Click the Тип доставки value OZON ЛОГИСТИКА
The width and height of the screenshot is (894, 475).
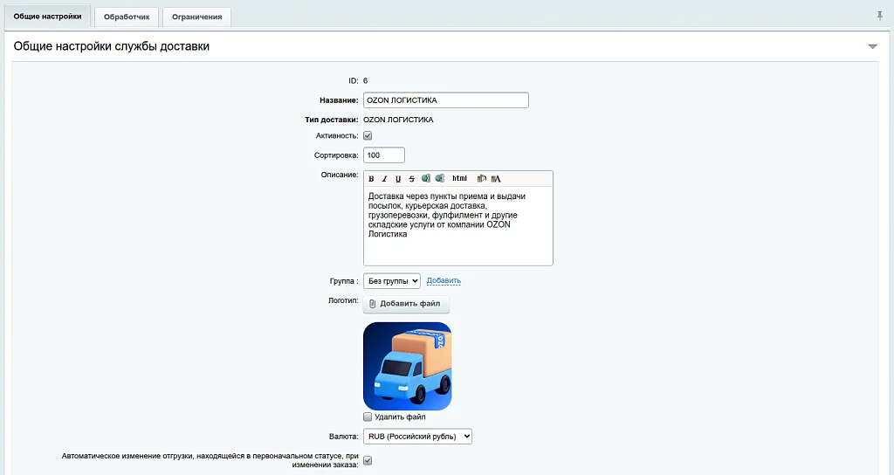(x=398, y=120)
